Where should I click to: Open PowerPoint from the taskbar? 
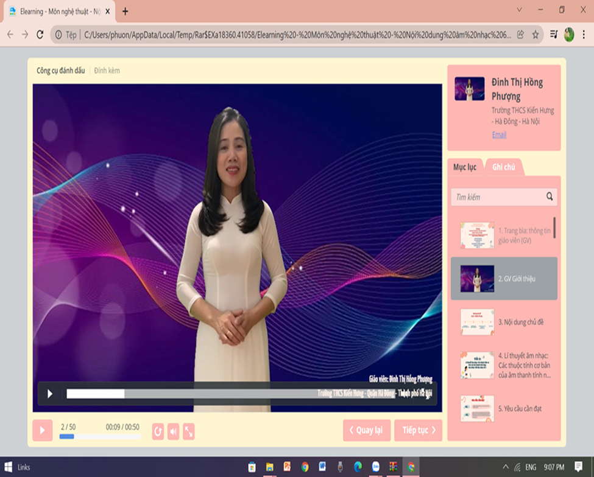(287, 467)
